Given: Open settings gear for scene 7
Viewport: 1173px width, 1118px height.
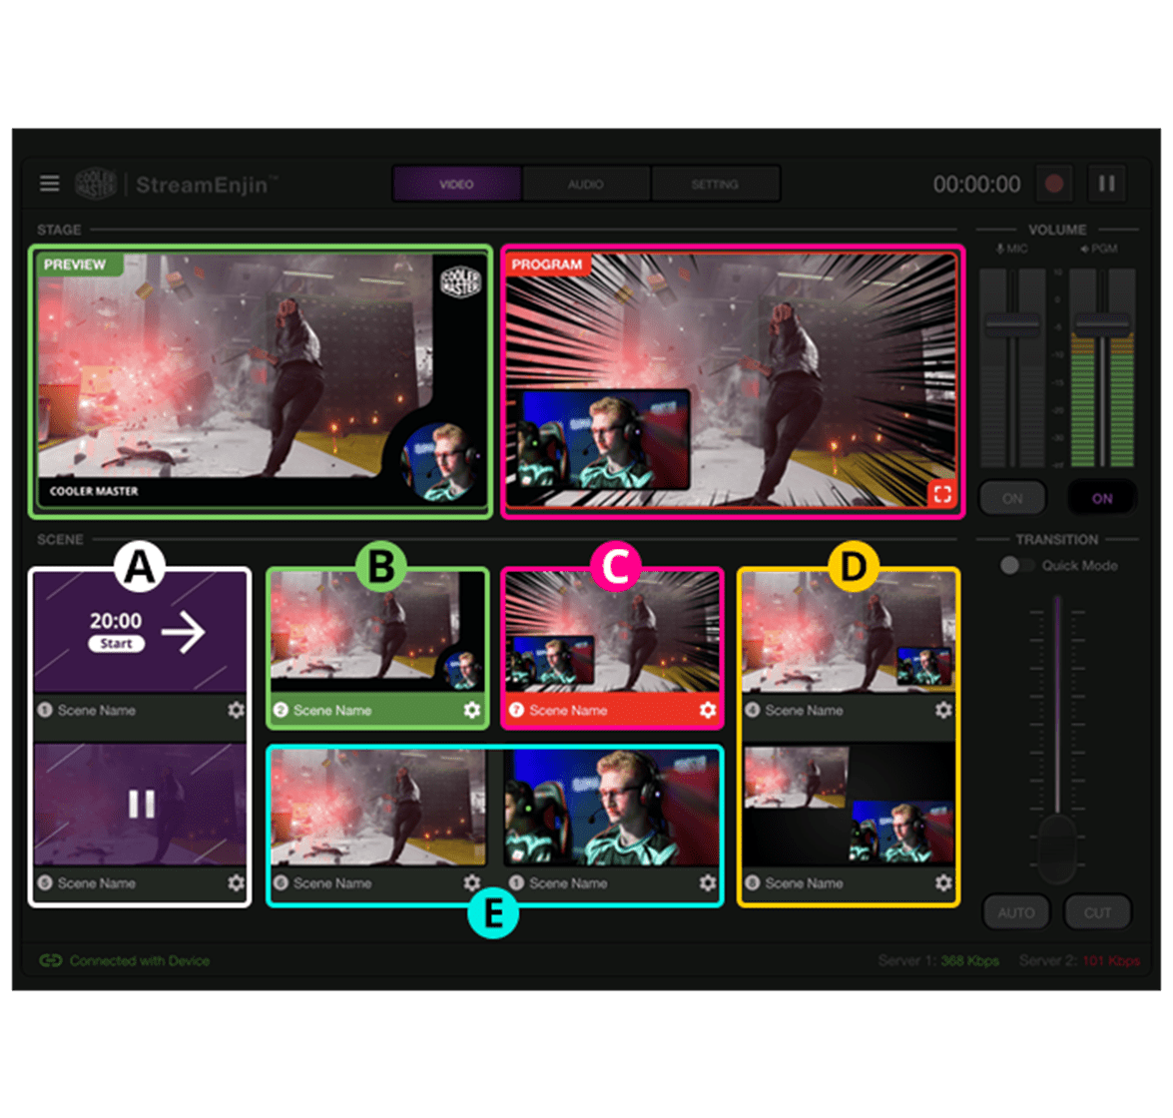Looking at the screenshot, I should pos(708,710).
